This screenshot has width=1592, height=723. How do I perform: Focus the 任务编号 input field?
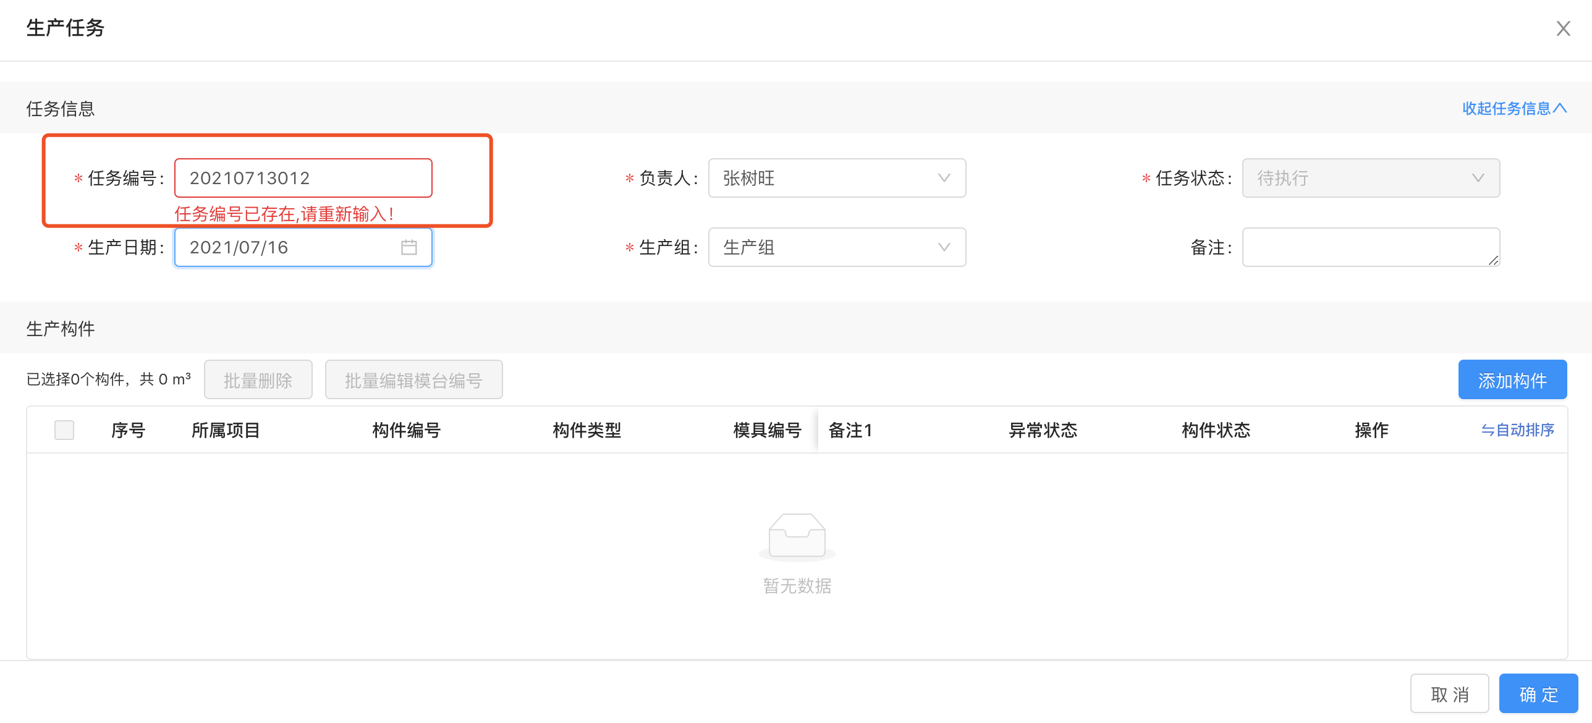(303, 178)
